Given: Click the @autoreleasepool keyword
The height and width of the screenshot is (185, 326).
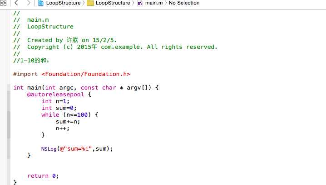Looking at the screenshot, I should click(55, 95).
